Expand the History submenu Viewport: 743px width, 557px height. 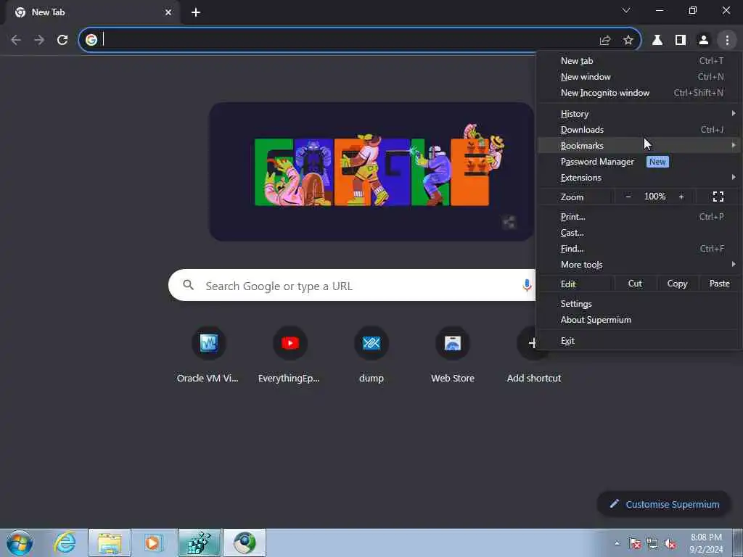pyautogui.click(x=639, y=114)
